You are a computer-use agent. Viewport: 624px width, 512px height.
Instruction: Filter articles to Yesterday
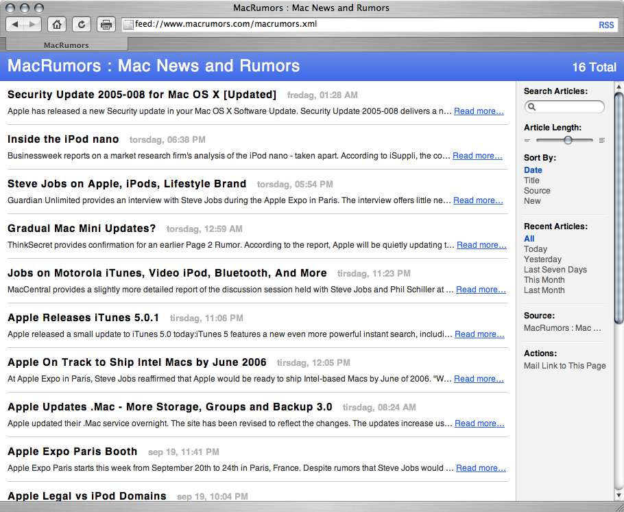click(x=542, y=259)
